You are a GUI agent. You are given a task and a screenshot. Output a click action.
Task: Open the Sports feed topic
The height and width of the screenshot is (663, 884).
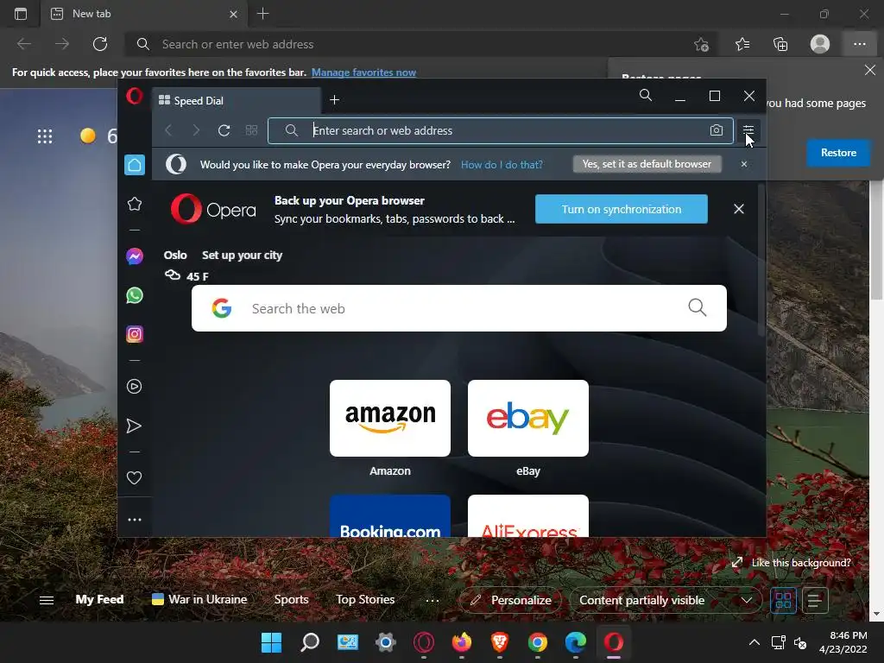point(291,599)
